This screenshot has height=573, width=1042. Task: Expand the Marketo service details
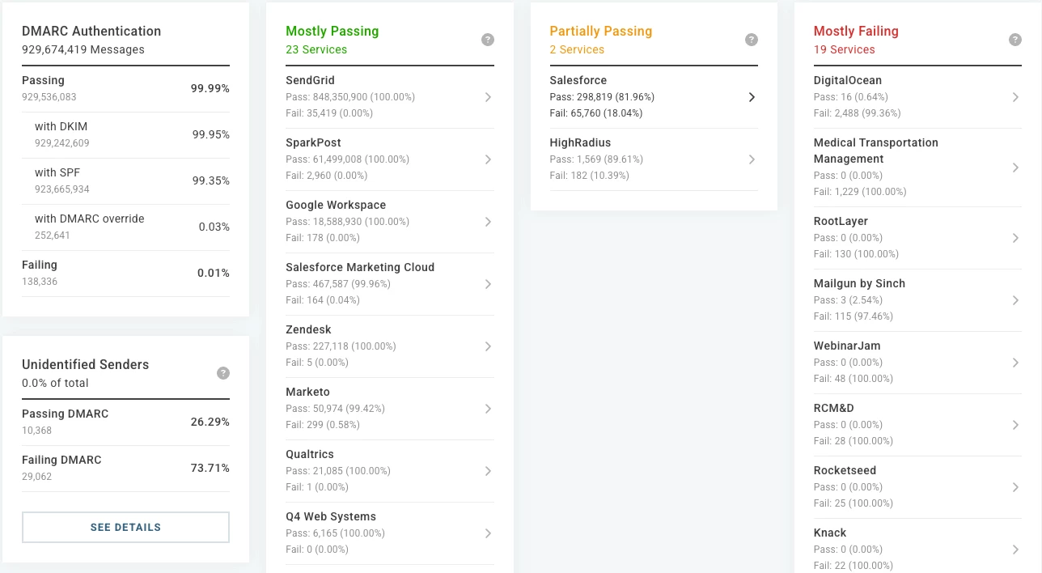488,408
